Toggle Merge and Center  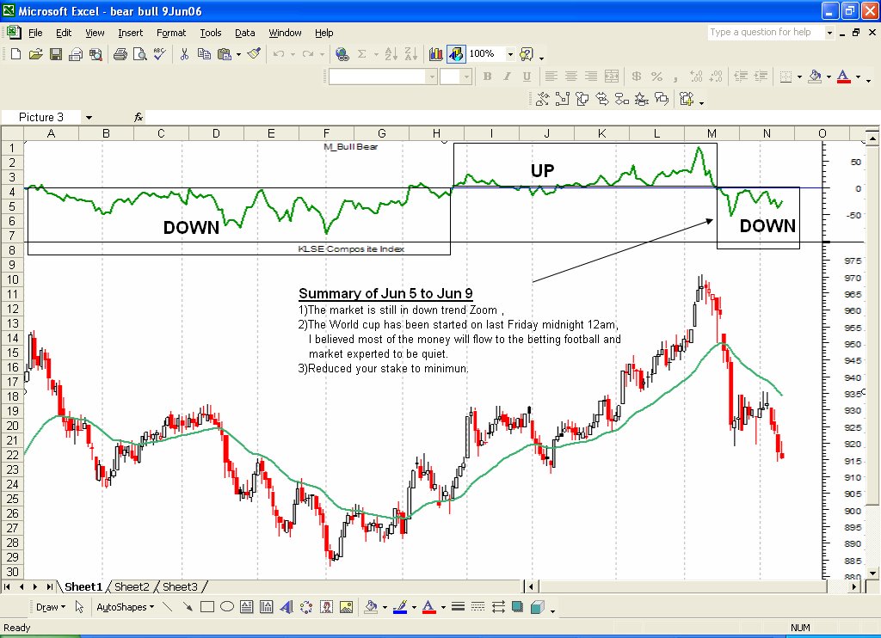coord(612,77)
